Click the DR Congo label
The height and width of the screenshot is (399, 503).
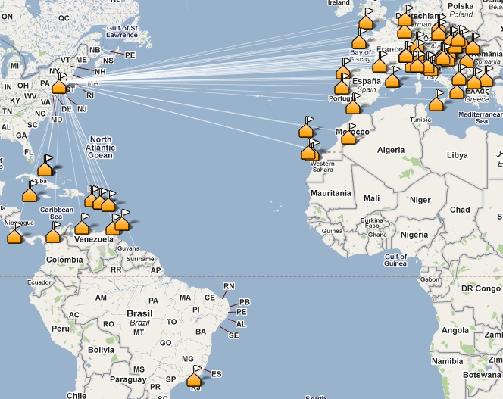(x=480, y=288)
